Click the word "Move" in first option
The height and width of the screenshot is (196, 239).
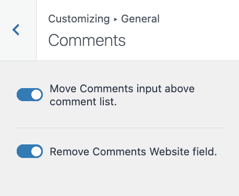63,89
